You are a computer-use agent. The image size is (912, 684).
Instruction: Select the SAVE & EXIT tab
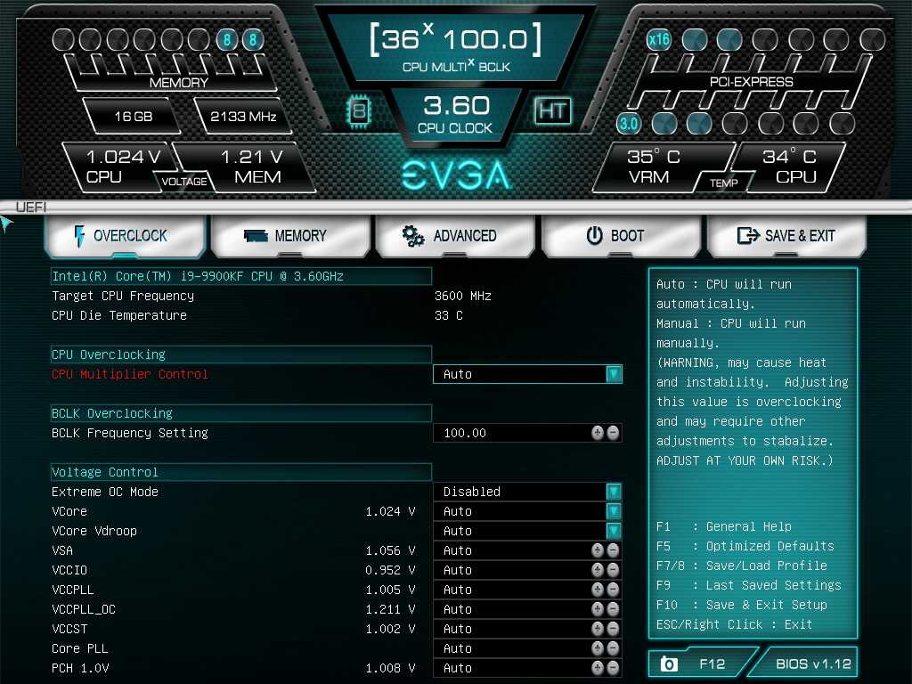[786, 236]
